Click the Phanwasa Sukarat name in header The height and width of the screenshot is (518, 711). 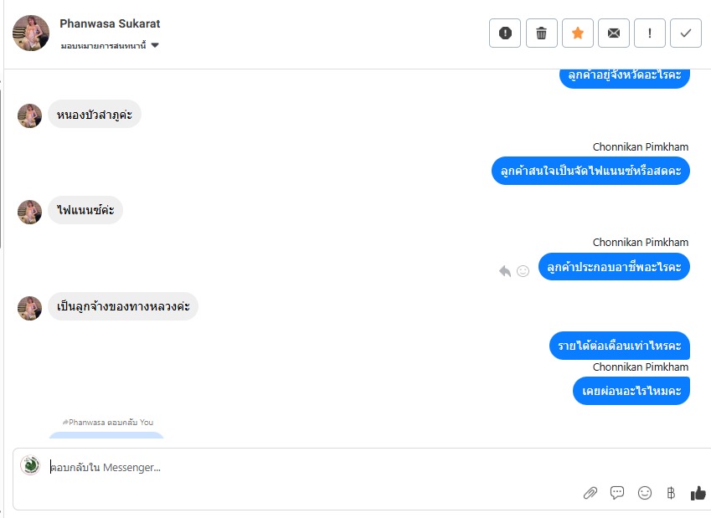coord(110,23)
